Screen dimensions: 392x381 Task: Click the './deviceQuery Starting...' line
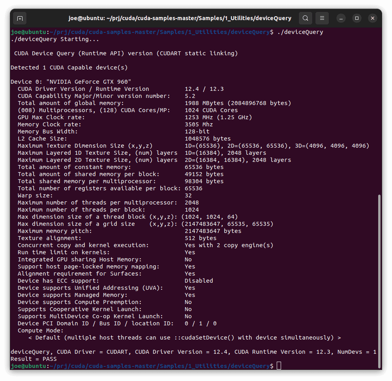tap(55, 39)
